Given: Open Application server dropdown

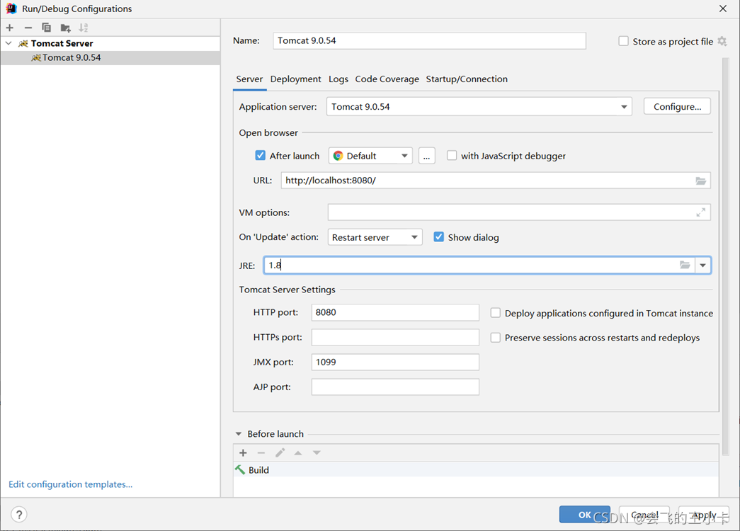Looking at the screenshot, I should click(x=624, y=107).
